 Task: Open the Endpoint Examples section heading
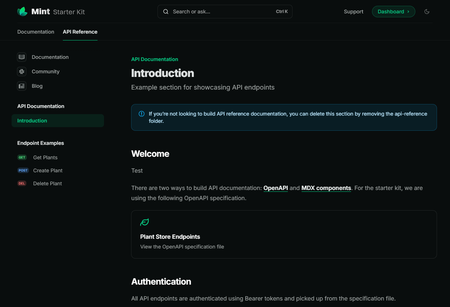click(40, 143)
